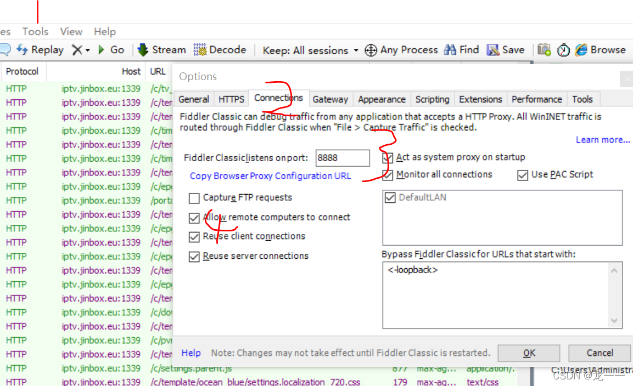Click the Find binoculars icon

[450, 49]
